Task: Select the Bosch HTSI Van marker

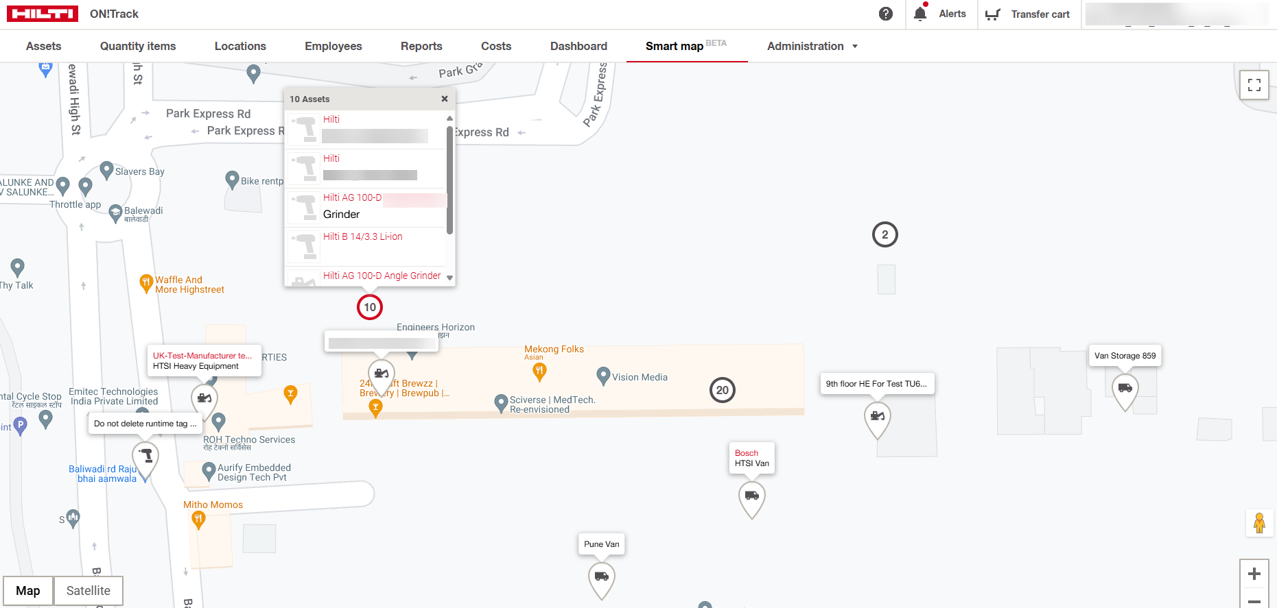Action: [751, 497]
